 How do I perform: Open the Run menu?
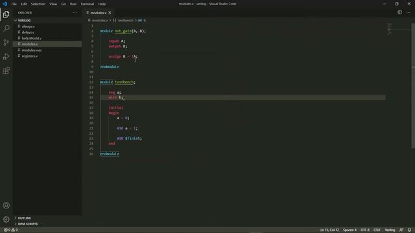(73, 4)
